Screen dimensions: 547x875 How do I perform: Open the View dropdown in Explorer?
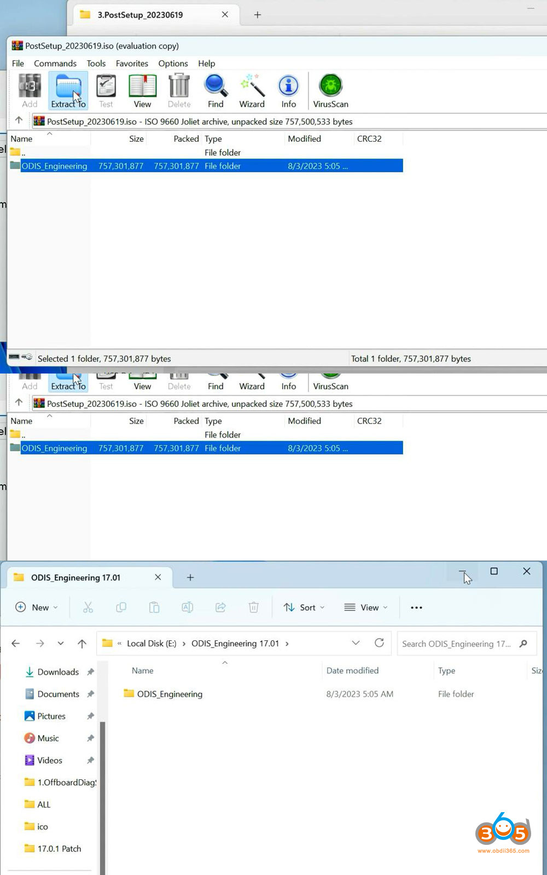(x=366, y=608)
